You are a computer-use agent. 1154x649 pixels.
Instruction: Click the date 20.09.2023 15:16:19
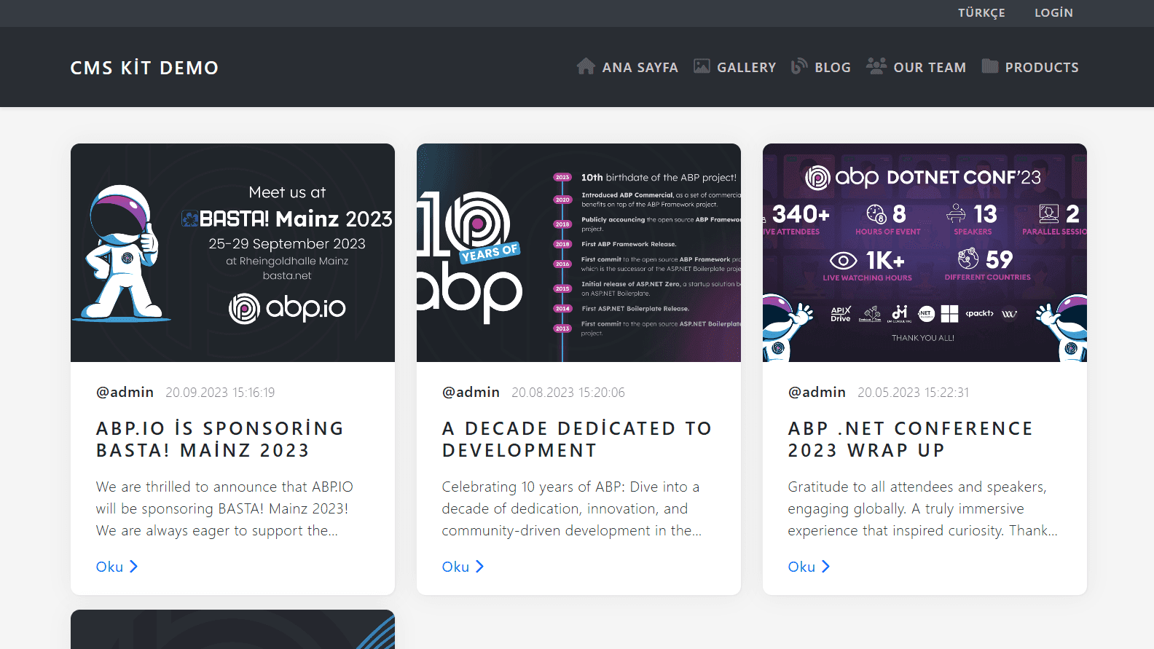coord(220,393)
